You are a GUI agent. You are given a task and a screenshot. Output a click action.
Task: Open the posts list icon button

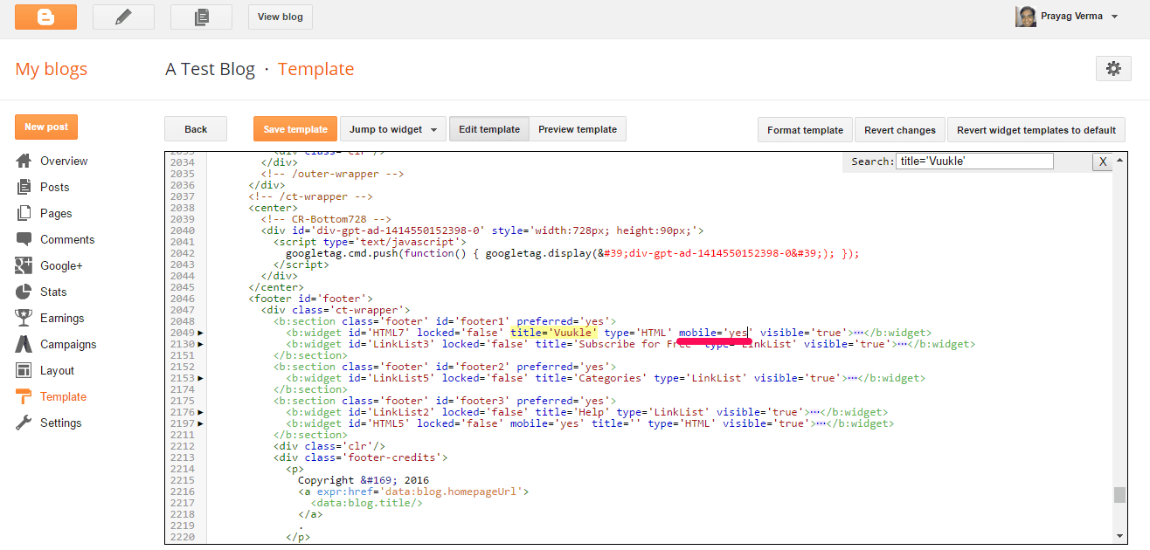[201, 17]
